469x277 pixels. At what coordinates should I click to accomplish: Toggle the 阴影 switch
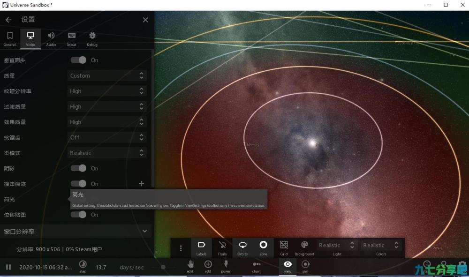[x=78, y=168]
